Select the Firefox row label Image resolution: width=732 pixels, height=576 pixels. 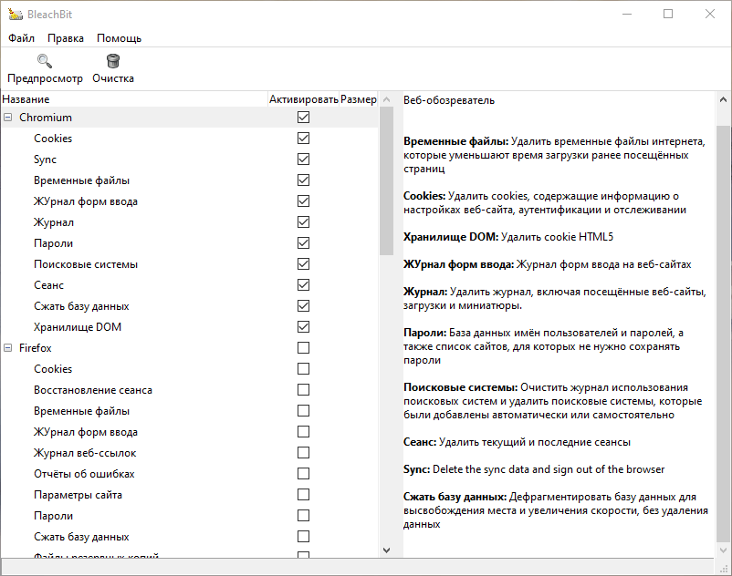[x=35, y=348]
